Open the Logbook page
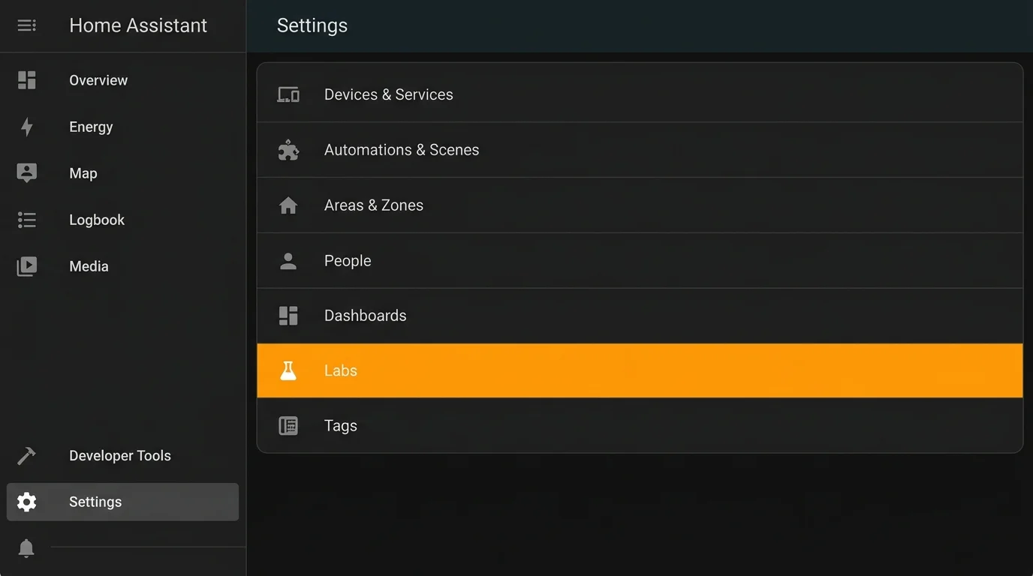 click(x=96, y=220)
